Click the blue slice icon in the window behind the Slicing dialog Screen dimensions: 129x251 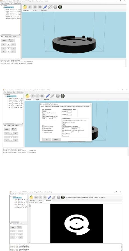tap(48, 96)
